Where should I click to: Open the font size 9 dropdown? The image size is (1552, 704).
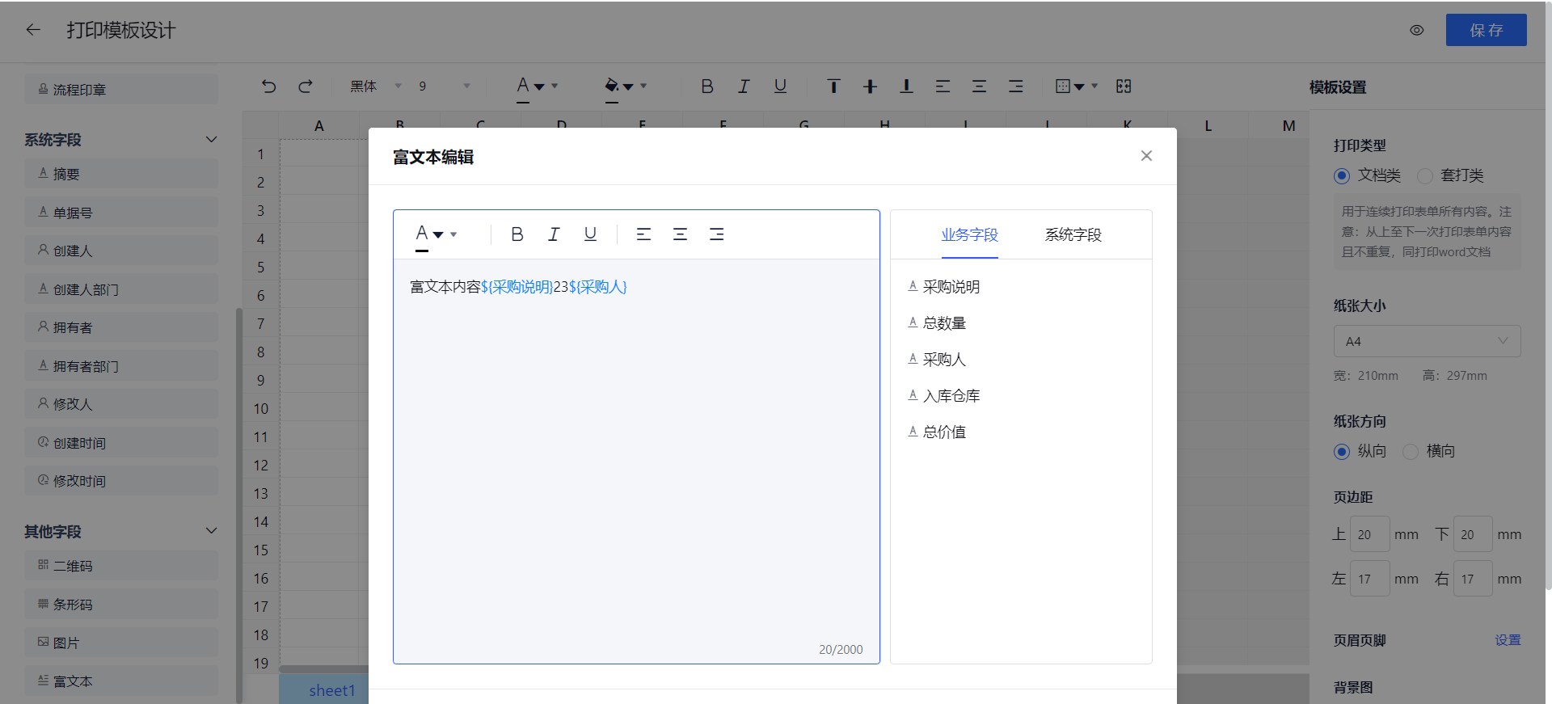click(x=444, y=86)
